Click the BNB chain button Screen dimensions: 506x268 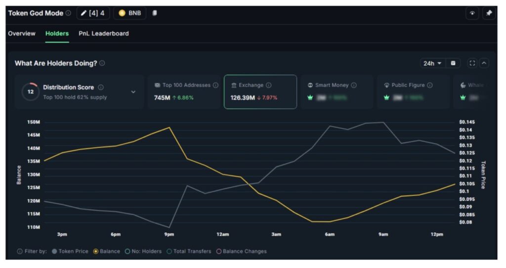point(129,13)
